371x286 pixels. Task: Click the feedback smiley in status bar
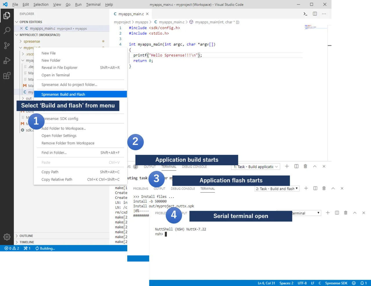coord(354,283)
